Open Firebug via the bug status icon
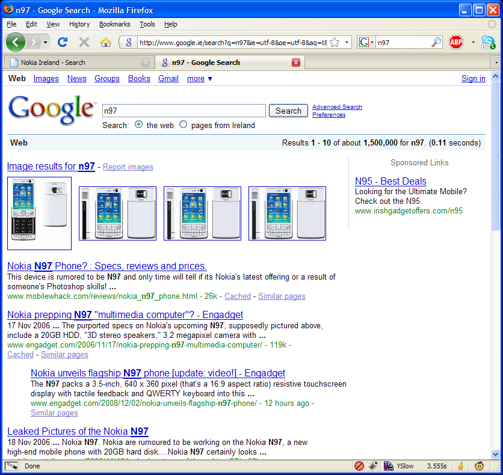 [373, 466]
